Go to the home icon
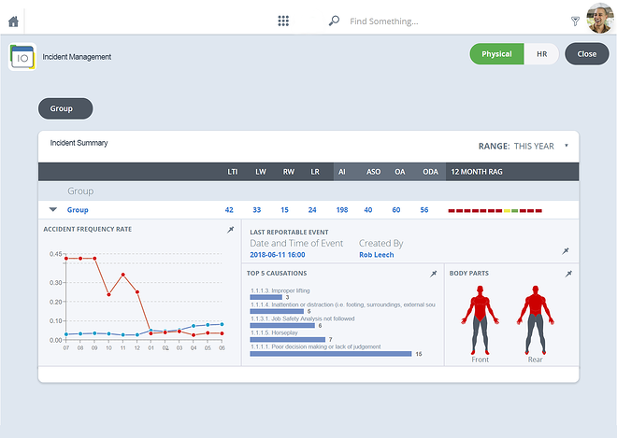 point(13,21)
